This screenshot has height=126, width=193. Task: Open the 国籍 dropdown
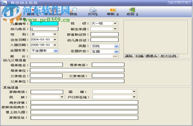134,92
